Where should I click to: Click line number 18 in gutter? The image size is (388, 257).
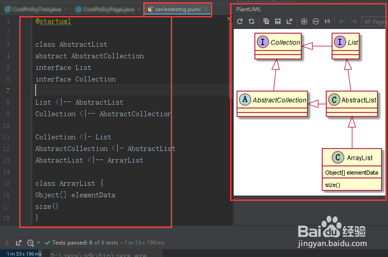pyautogui.click(x=6, y=218)
